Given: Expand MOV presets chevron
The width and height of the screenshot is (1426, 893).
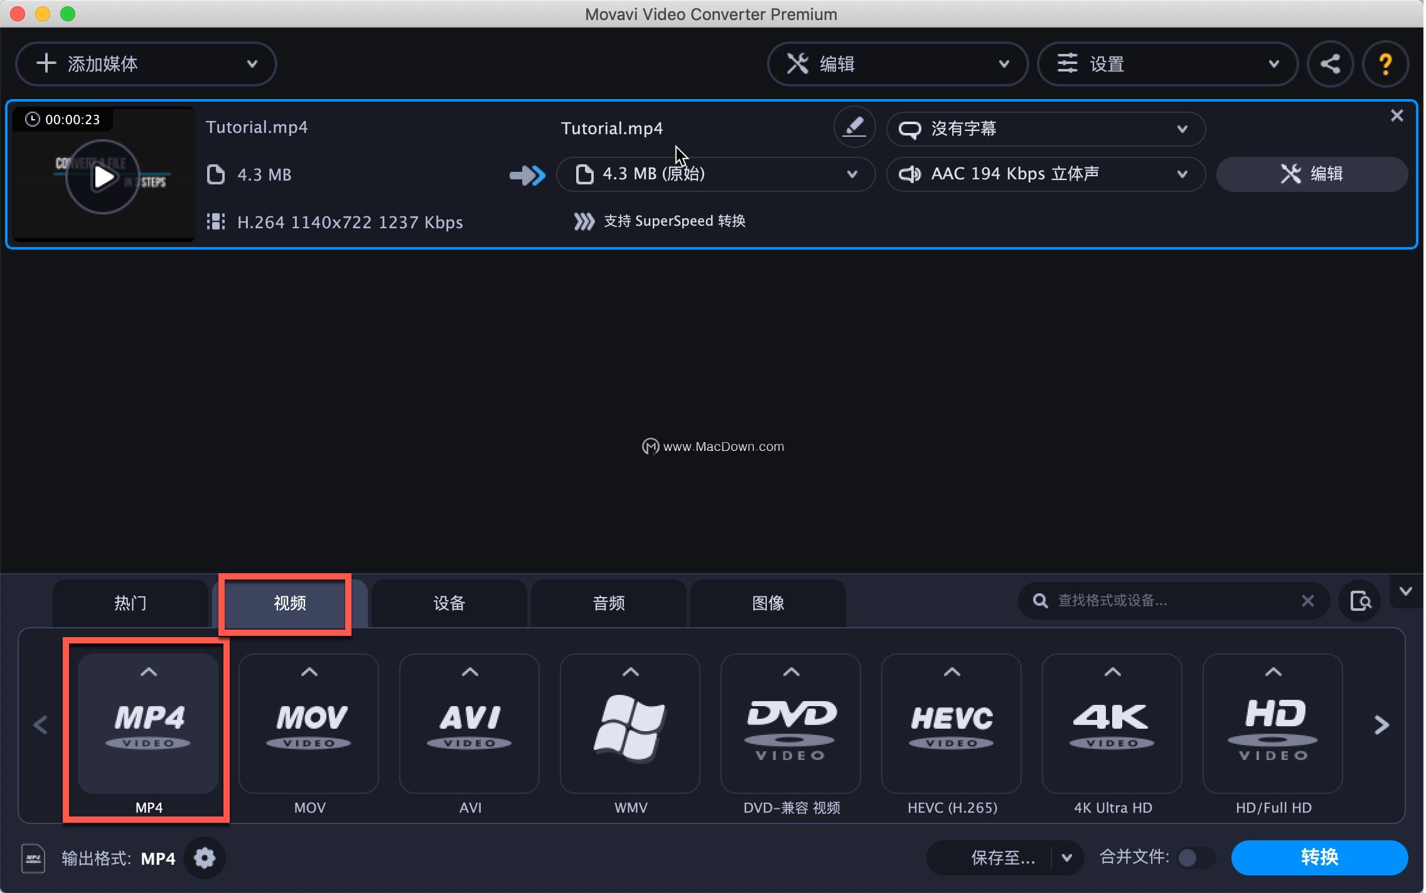Looking at the screenshot, I should pyautogui.click(x=309, y=672).
